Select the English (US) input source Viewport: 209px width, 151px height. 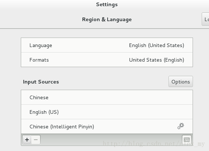107,112
